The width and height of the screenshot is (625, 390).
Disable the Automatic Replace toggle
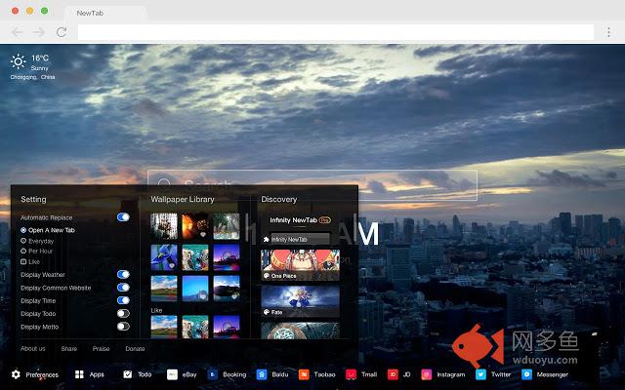(x=123, y=217)
